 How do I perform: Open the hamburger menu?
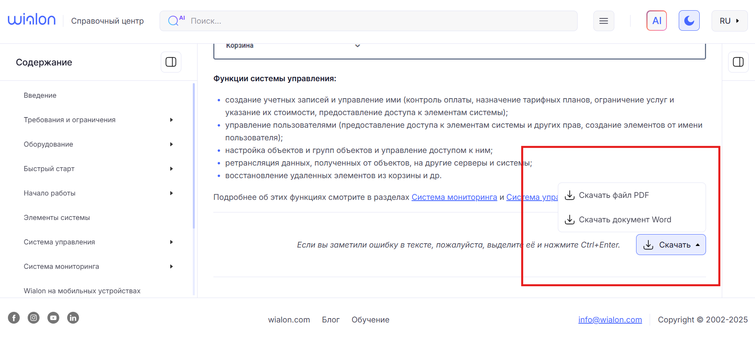[x=604, y=21]
